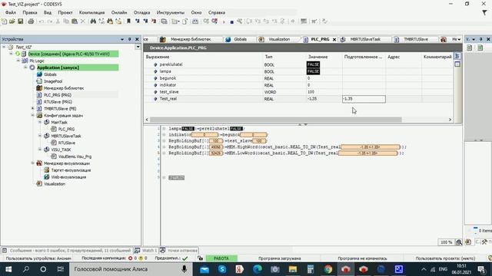This screenshot has width=492, height=276.
Task: Click the FALSE value of pereklulhatel
Action: pos(313,64)
